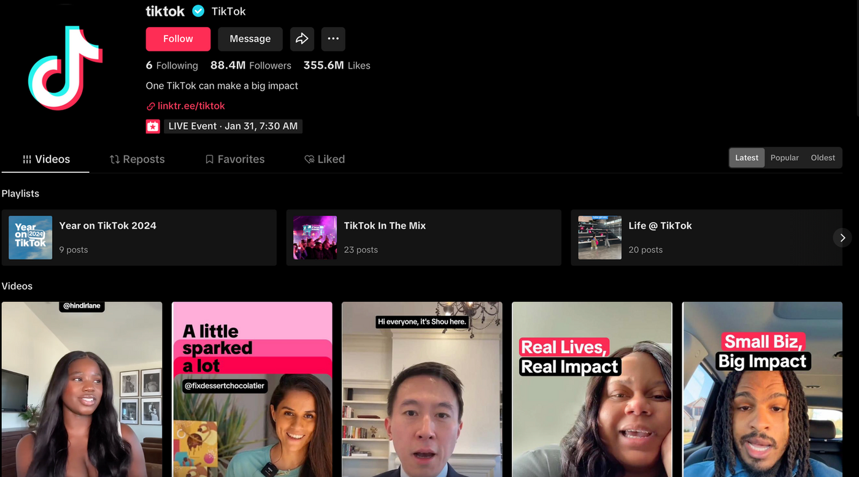Click the bio text One TikTok can make a big impact
The height and width of the screenshot is (477, 859).
click(222, 86)
